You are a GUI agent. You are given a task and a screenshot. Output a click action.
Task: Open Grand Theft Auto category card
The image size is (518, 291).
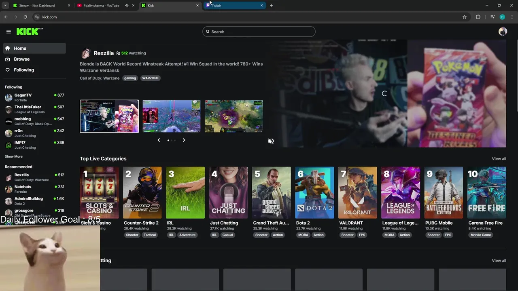click(x=271, y=193)
